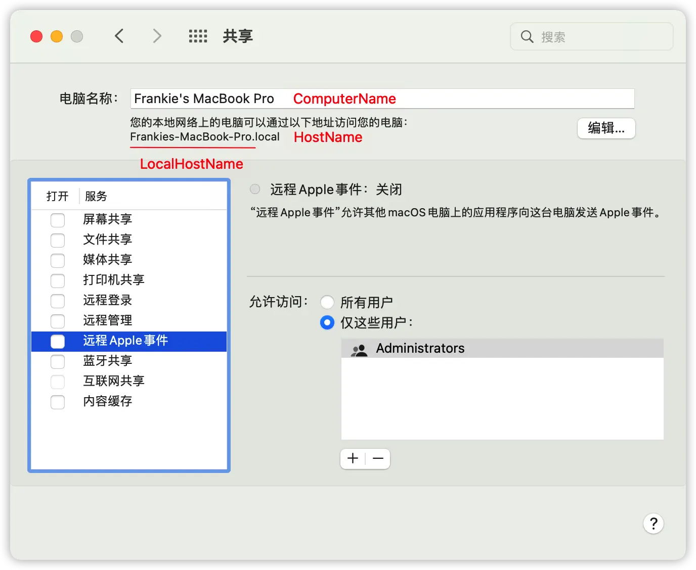Viewport: 696px width, 570px height.
Task: Select the 打印机共享 service row
Action: tap(129, 280)
